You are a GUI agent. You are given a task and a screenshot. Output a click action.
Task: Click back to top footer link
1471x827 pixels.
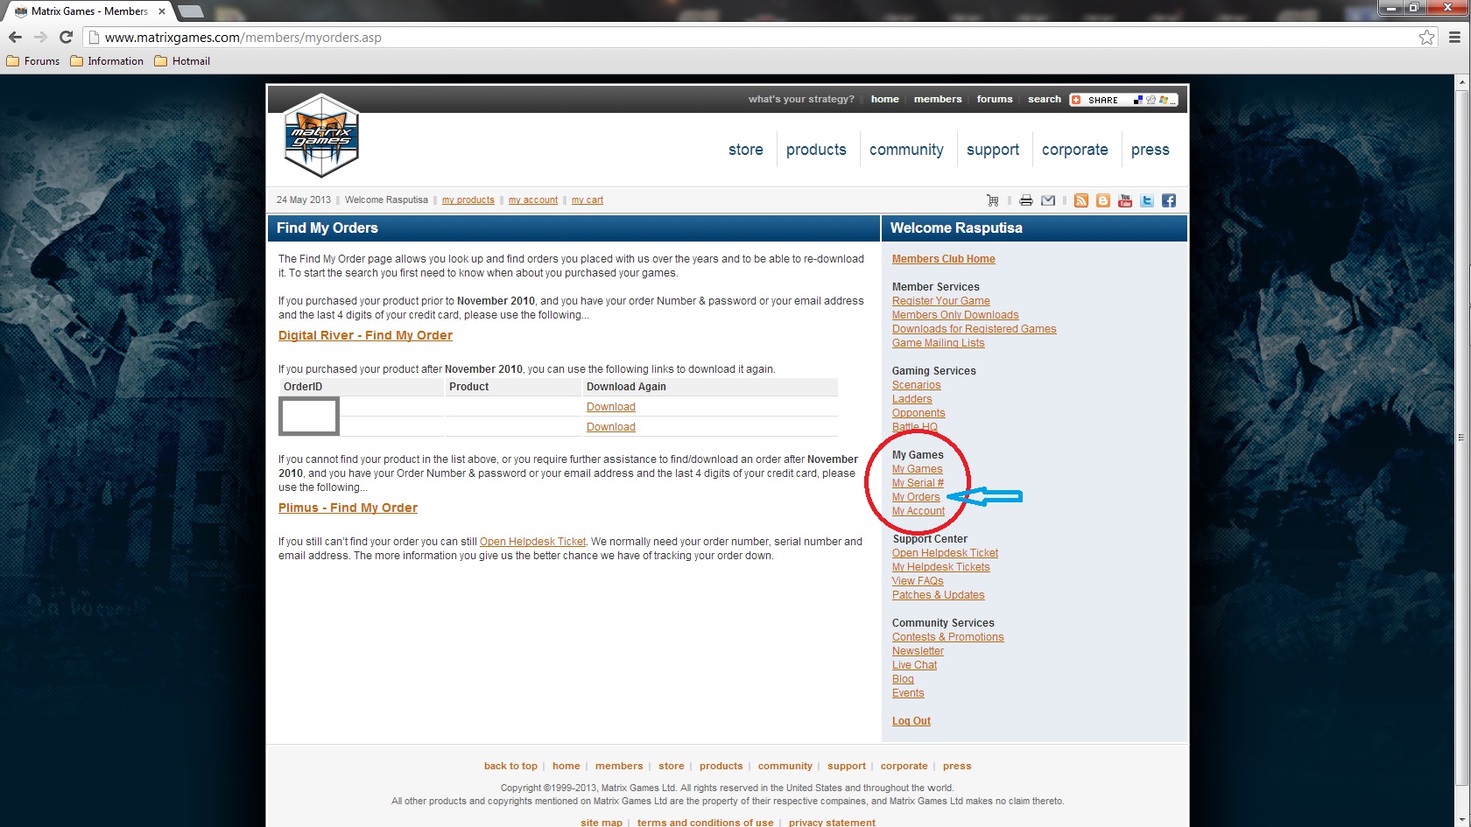click(x=510, y=766)
